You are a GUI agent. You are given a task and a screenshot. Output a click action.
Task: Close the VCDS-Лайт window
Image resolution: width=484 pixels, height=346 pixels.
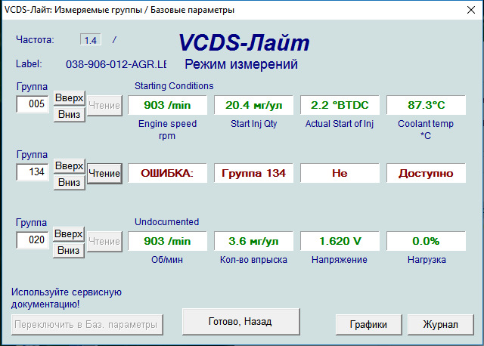tap(471, 10)
